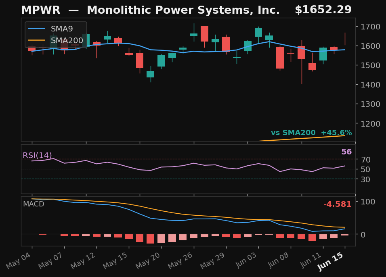Viewport: 386px width, 277px height.
Task: Click the Jun 11 date label
Action: coord(311,260)
